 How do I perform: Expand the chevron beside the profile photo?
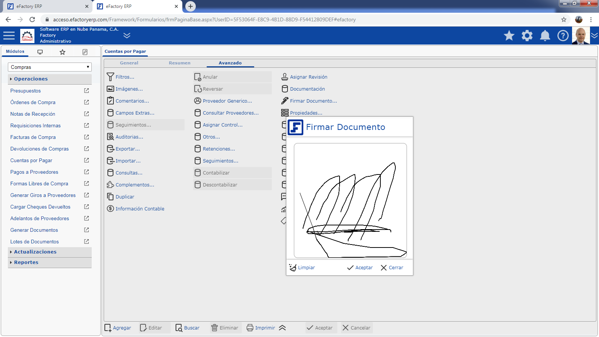(x=595, y=36)
